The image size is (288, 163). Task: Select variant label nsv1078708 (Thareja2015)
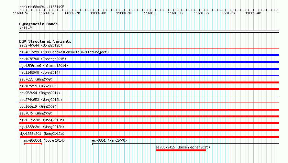[43, 59]
